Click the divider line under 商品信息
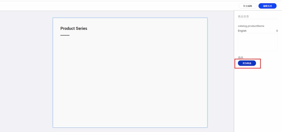The image size is (282, 132). pos(258,19)
